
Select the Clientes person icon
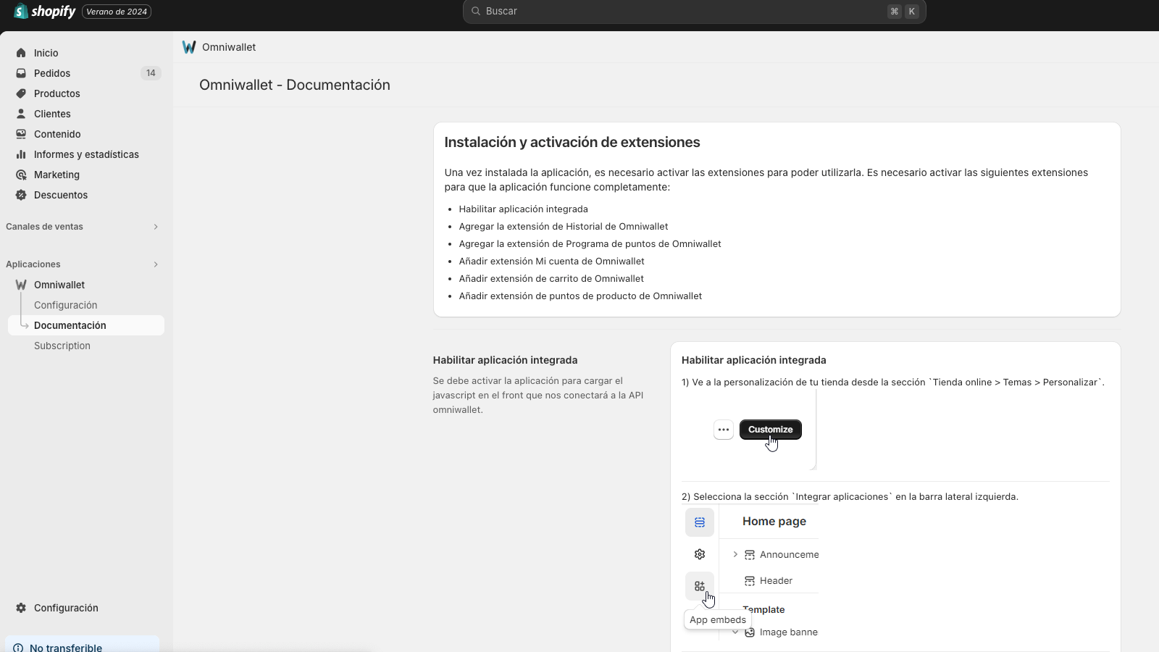tap(20, 114)
